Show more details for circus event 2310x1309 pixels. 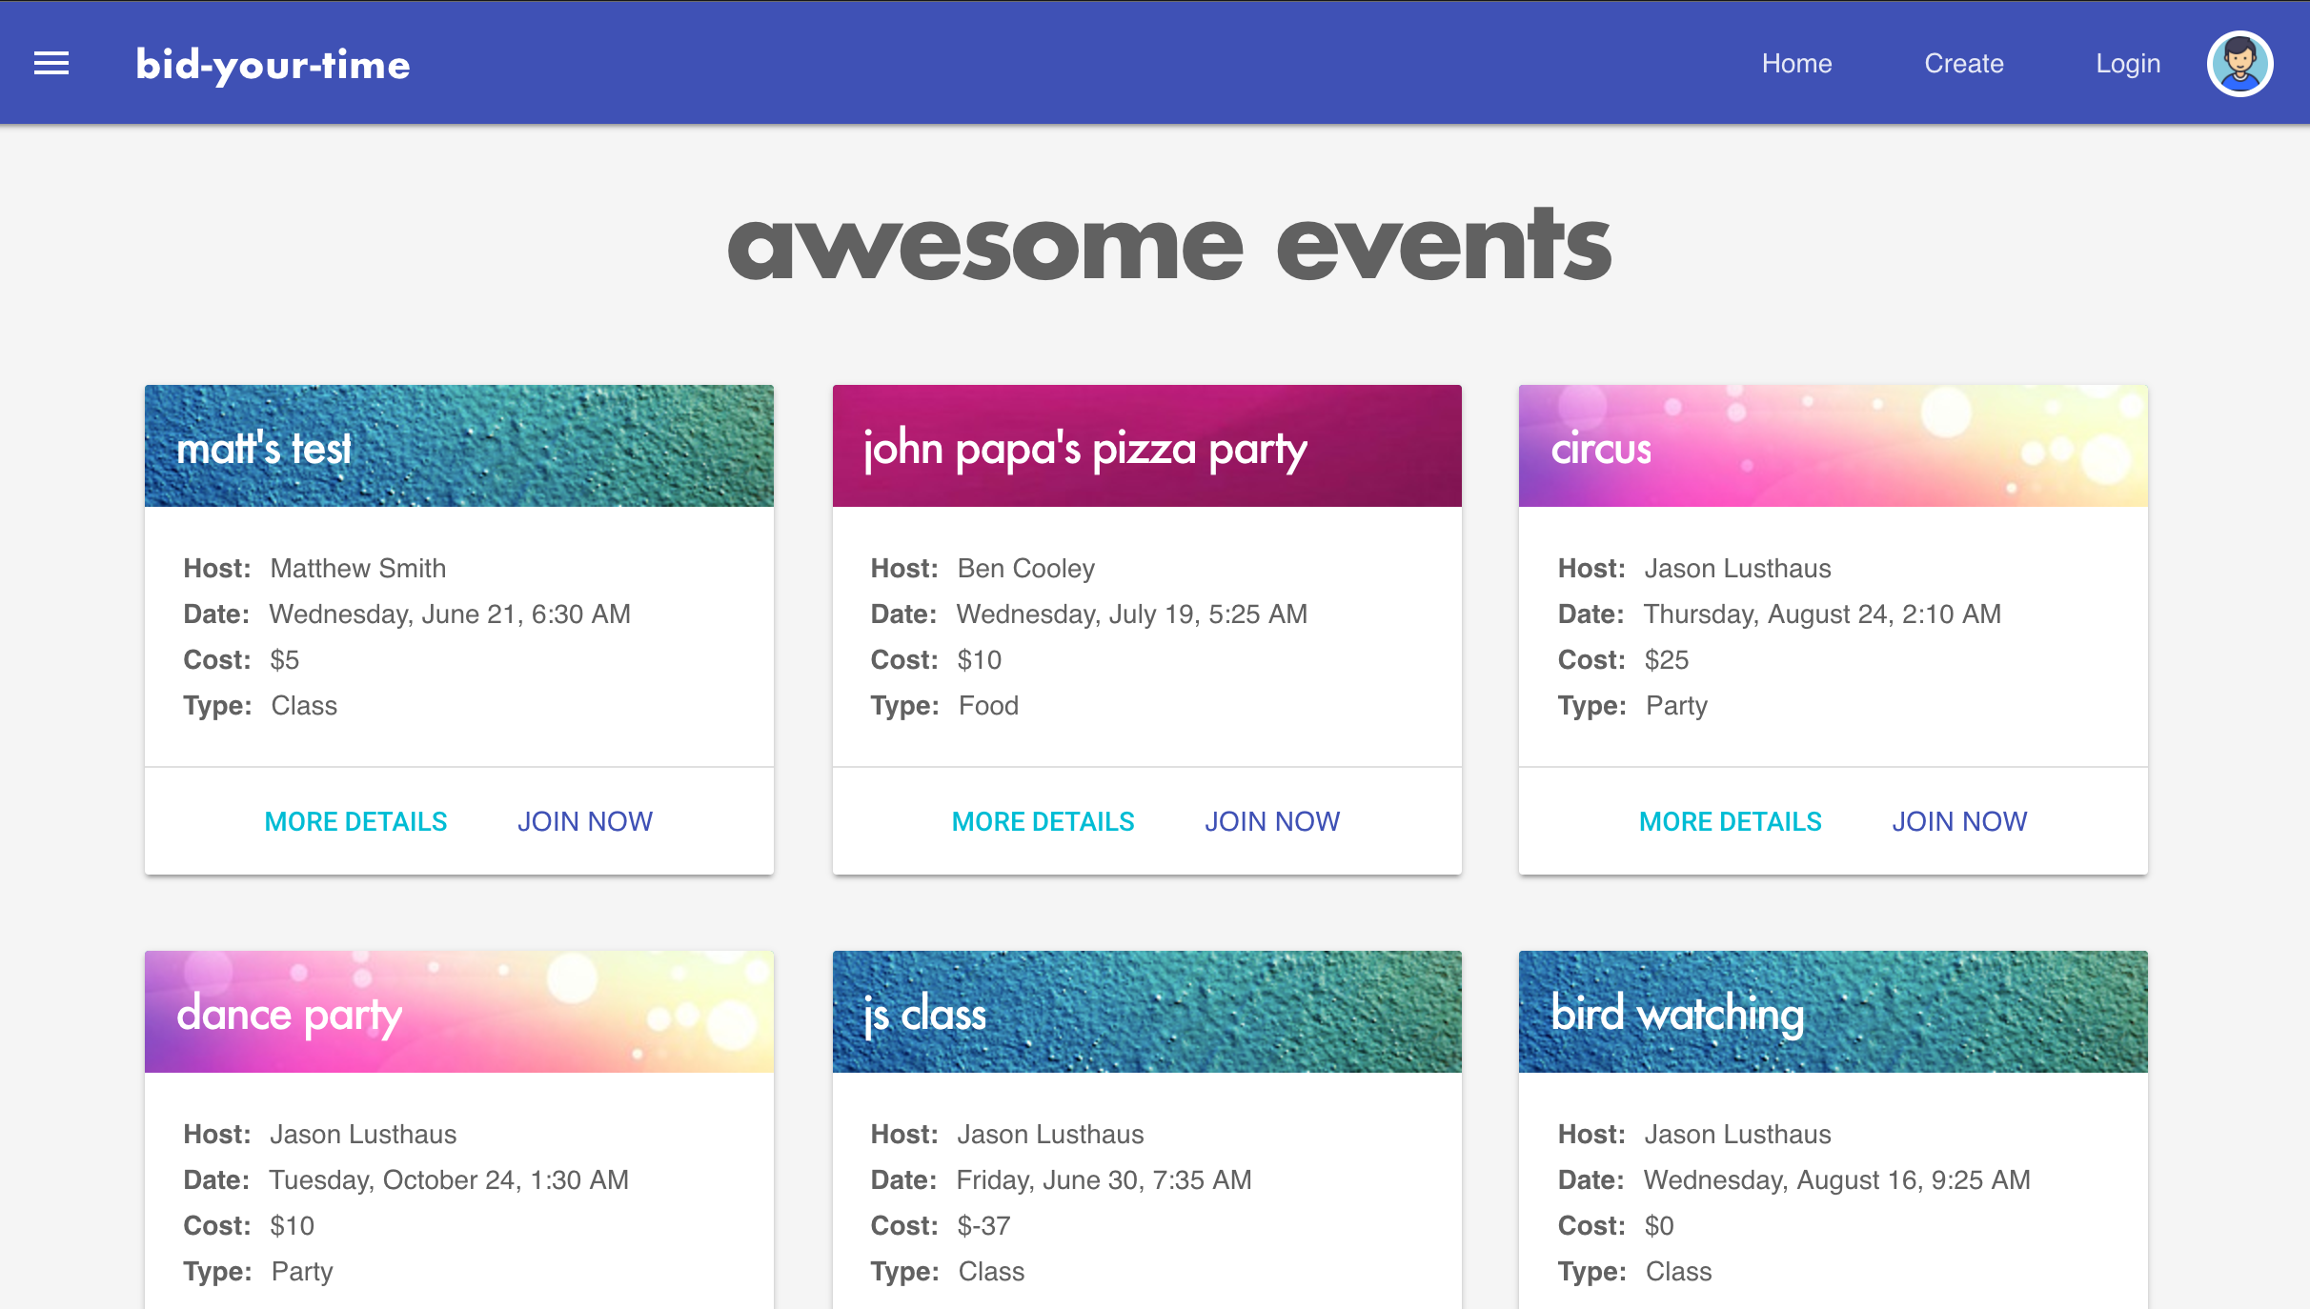coord(1730,821)
